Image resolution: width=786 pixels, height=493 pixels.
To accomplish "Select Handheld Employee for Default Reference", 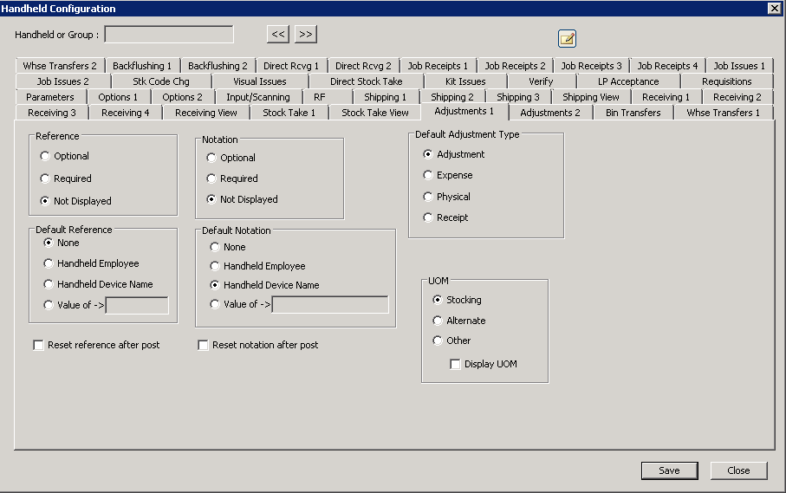I will tap(49, 263).
